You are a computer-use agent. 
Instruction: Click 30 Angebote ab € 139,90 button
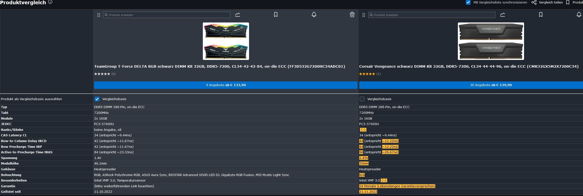[471, 85]
